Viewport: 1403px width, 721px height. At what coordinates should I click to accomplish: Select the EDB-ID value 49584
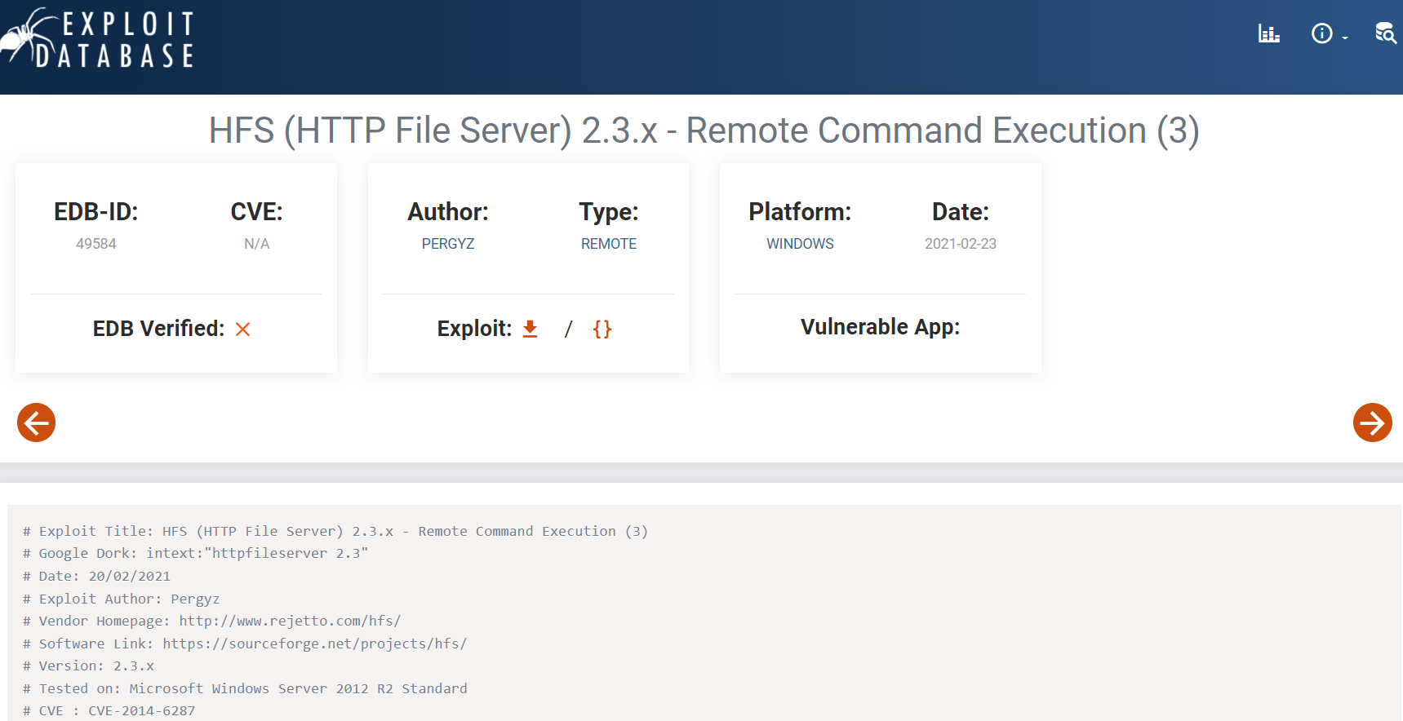96,244
